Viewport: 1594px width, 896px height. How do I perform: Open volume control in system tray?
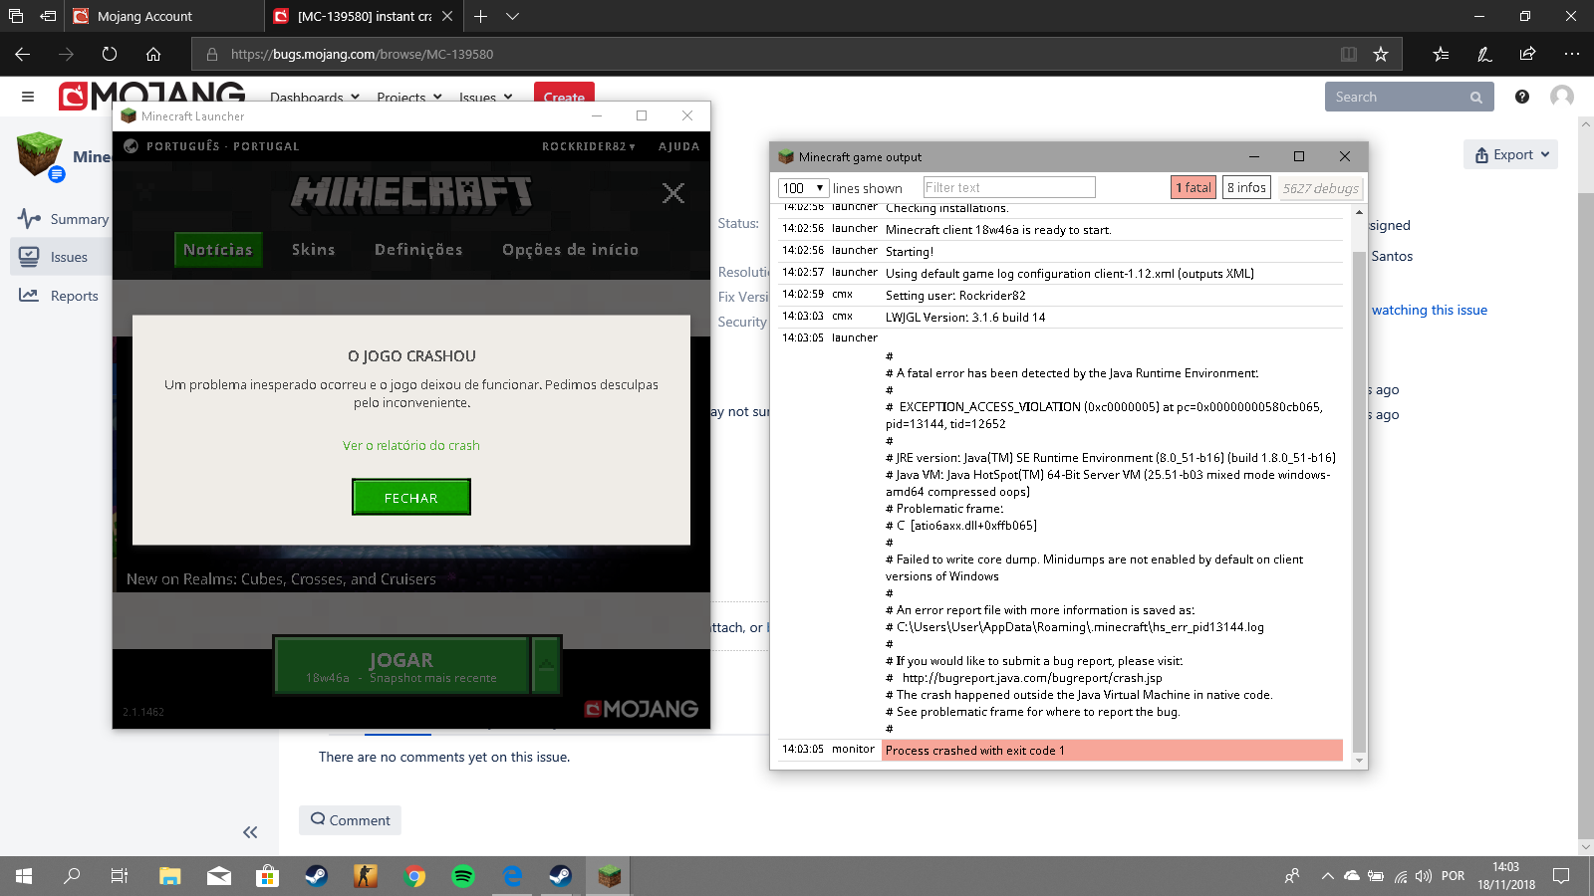(1423, 876)
